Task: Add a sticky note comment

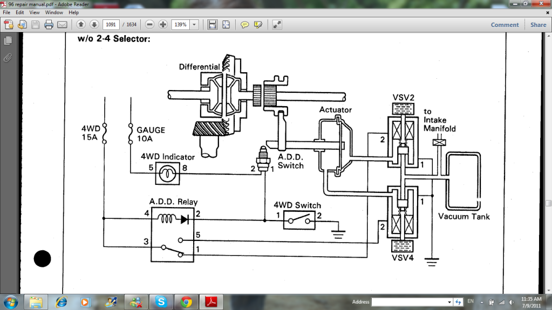Action: [244, 25]
